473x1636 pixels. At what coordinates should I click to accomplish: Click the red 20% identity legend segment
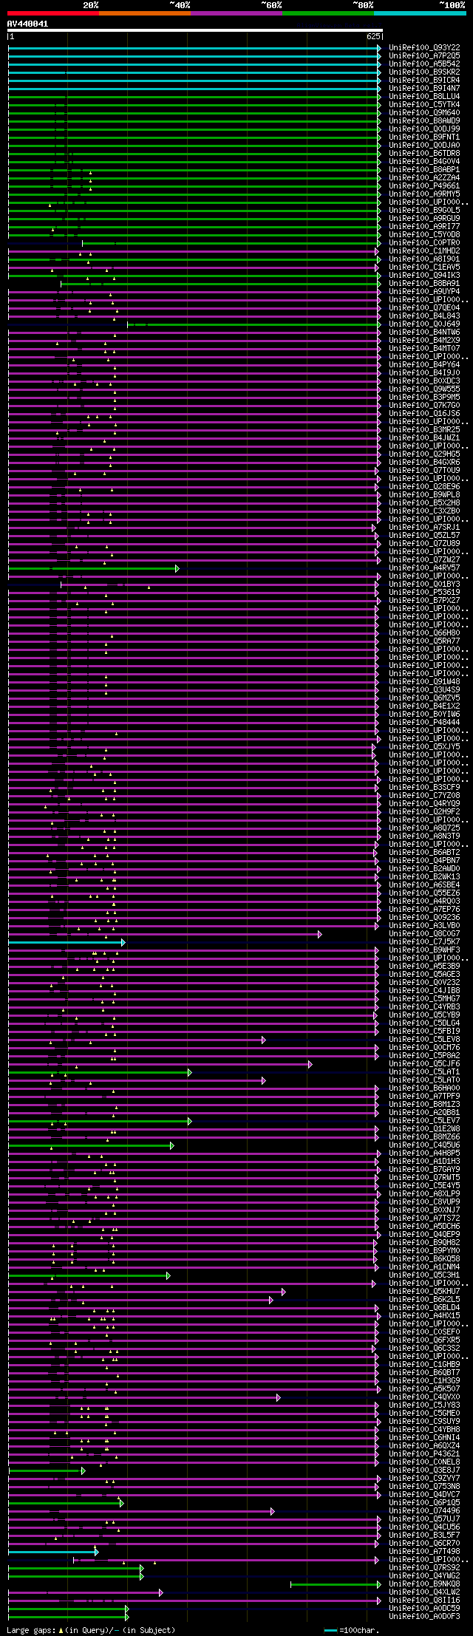(x=52, y=13)
